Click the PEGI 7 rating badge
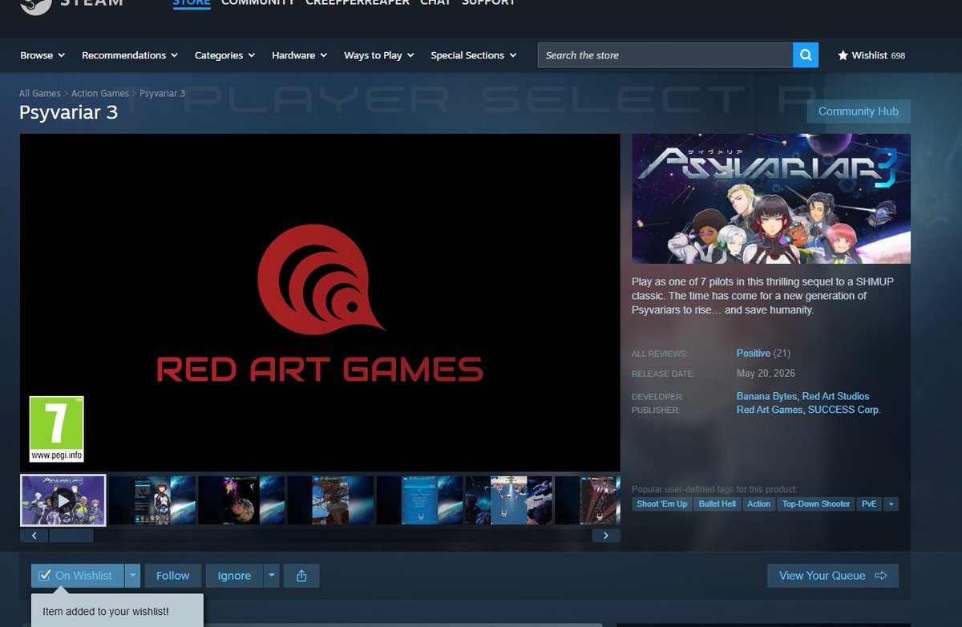 point(57,429)
